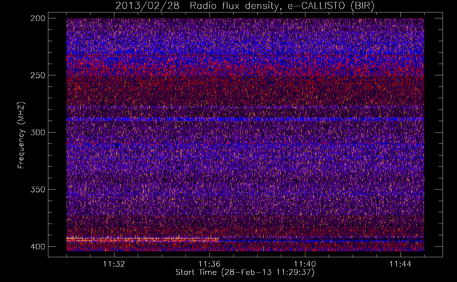Screen dimensions: 457x282
Task: Click the 'Start Time (28-Feb-13 11:29:37)' label
Action: (x=245, y=272)
